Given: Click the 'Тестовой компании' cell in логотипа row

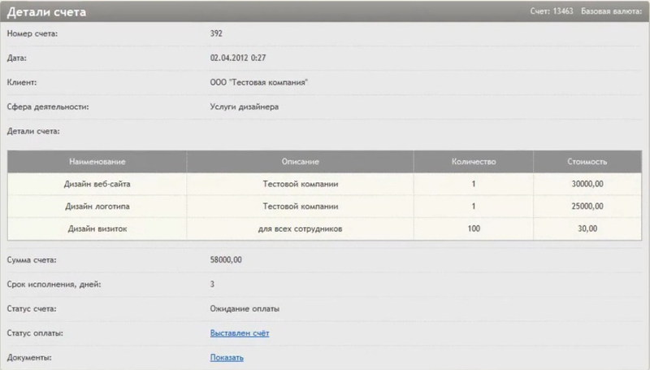Looking at the screenshot, I should 300,207.
